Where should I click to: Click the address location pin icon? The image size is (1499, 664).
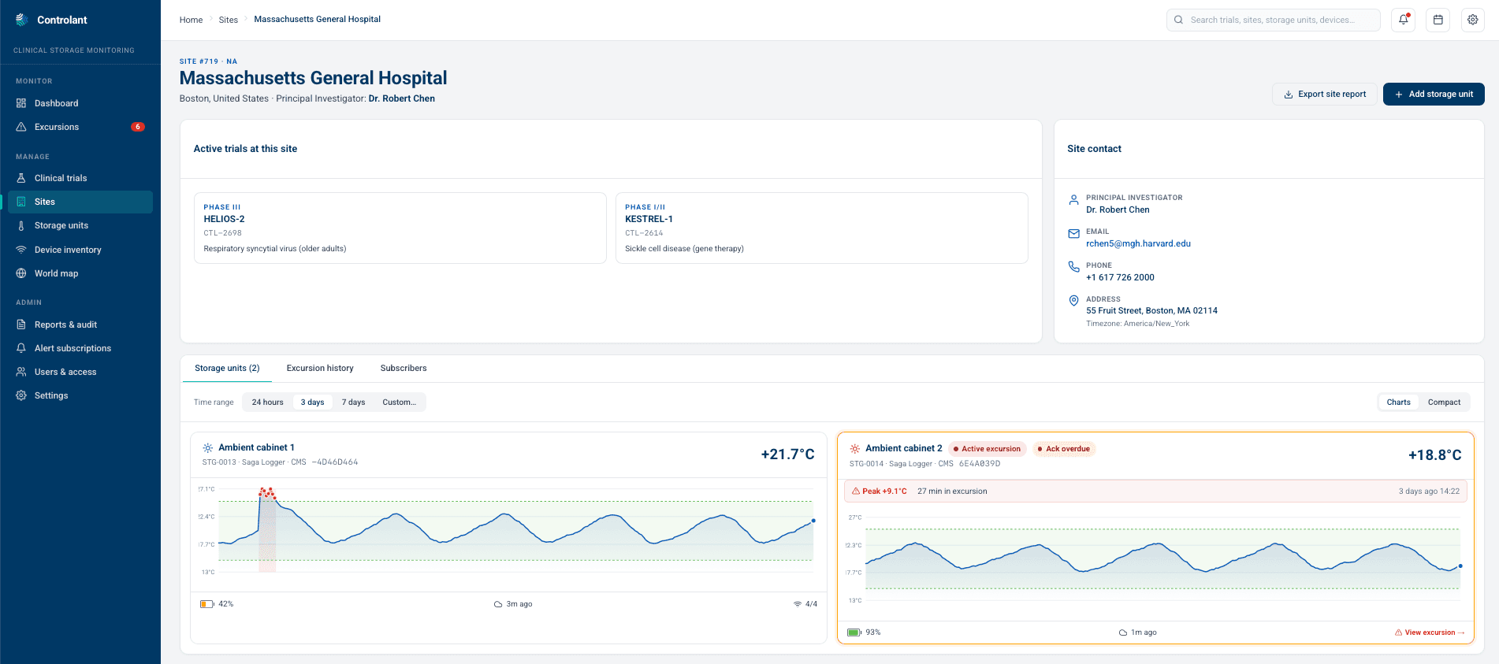pyautogui.click(x=1073, y=301)
